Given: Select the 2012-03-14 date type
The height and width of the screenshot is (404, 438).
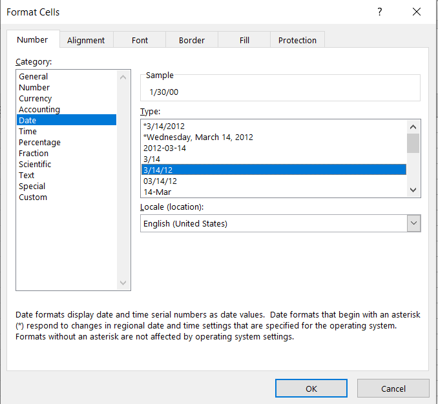Looking at the screenshot, I should pos(165,148).
